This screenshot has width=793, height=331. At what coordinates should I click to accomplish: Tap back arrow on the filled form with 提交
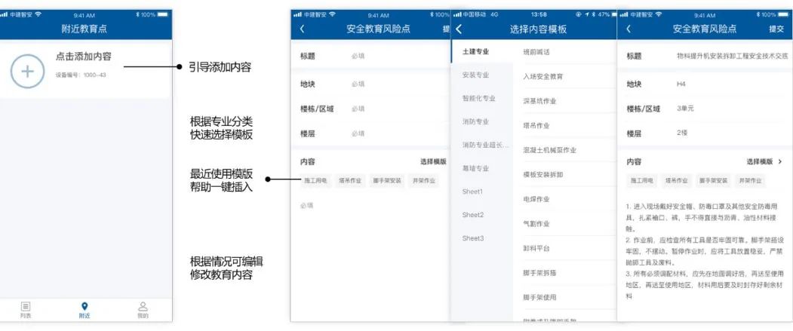629,29
